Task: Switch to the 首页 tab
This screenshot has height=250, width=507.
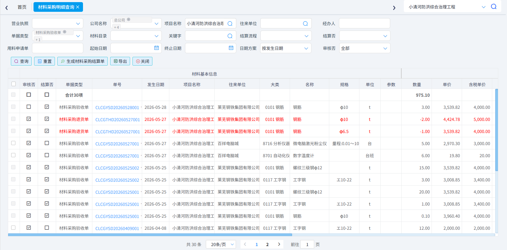Action: [x=22, y=7]
